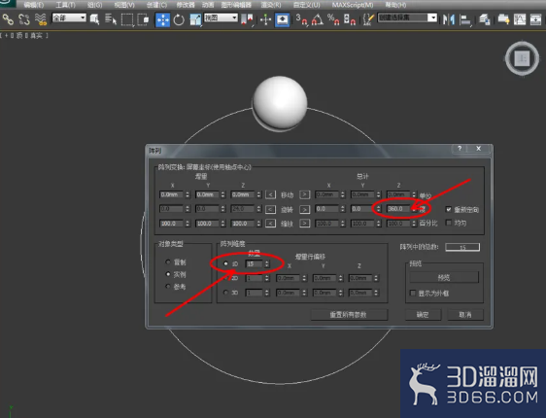546x418 pixels.
Task: Click the ViewCube in the viewport
Action: [523, 58]
